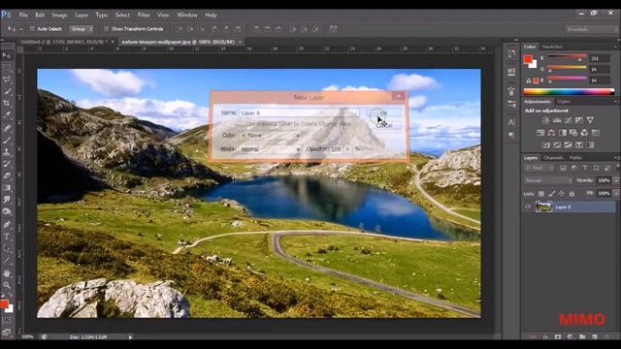Add a Curves adjustment
Image resolution: width=621 pixels, height=349 pixels.
tap(568, 120)
